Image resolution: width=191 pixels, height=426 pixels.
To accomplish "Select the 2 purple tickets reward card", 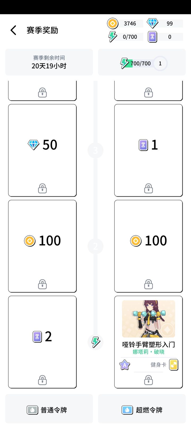I will coord(42,342).
